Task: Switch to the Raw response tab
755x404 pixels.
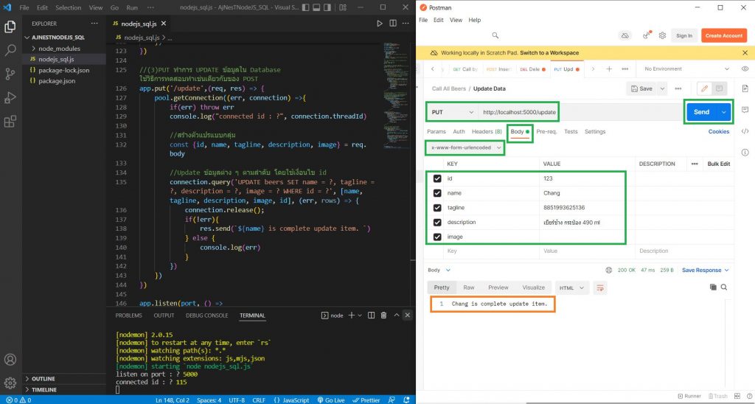Action: (468, 288)
